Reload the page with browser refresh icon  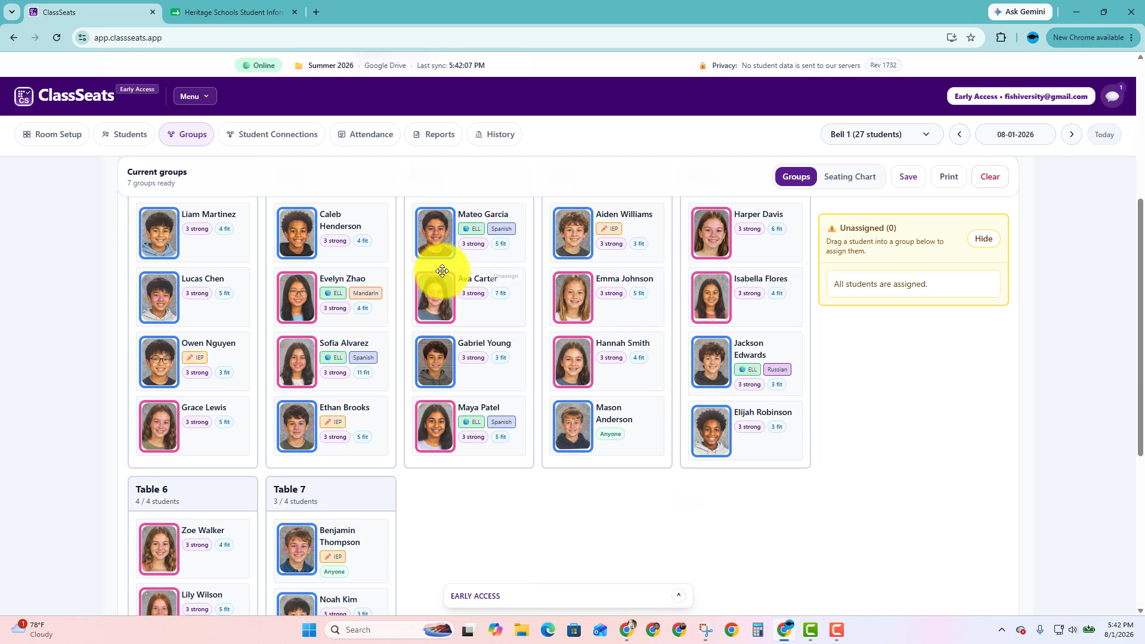coord(57,38)
